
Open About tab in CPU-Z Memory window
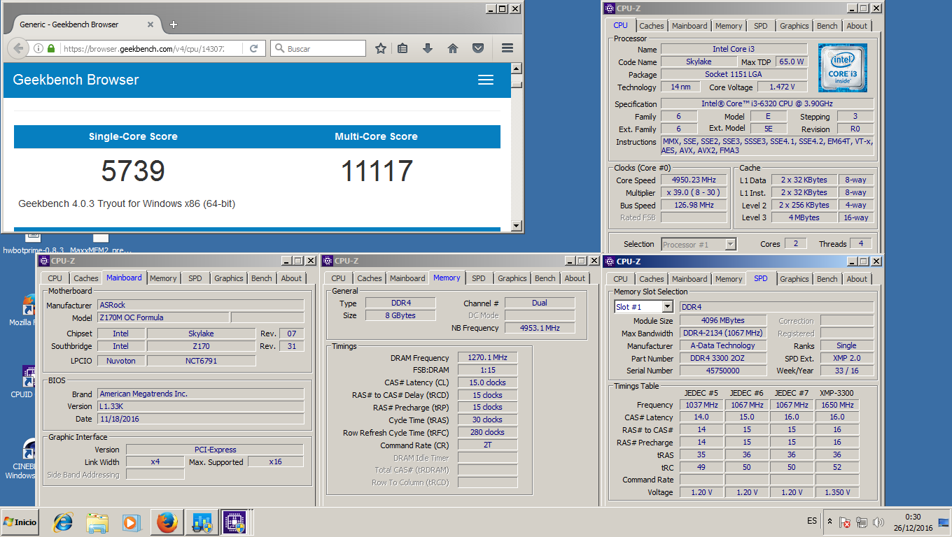coord(575,278)
